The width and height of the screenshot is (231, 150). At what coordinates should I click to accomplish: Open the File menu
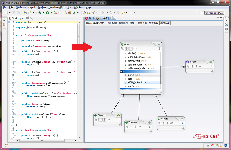click(x=5, y=8)
